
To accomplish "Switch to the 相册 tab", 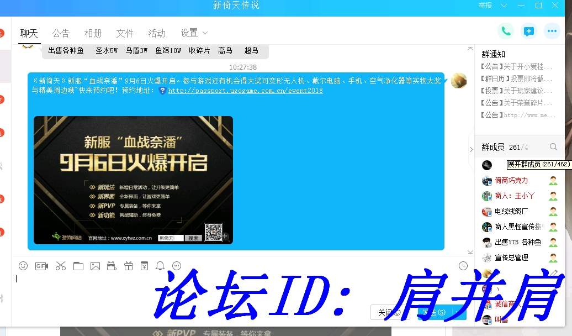I will 93,33.
